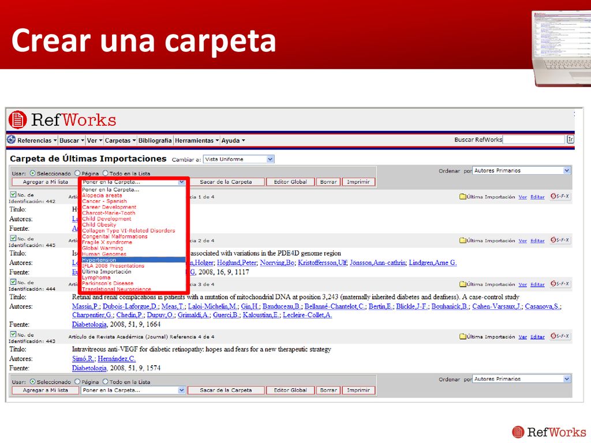Viewport: 591px width, 443px height.
Task: Click the bottom Editor Global button
Action: [290, 391]
